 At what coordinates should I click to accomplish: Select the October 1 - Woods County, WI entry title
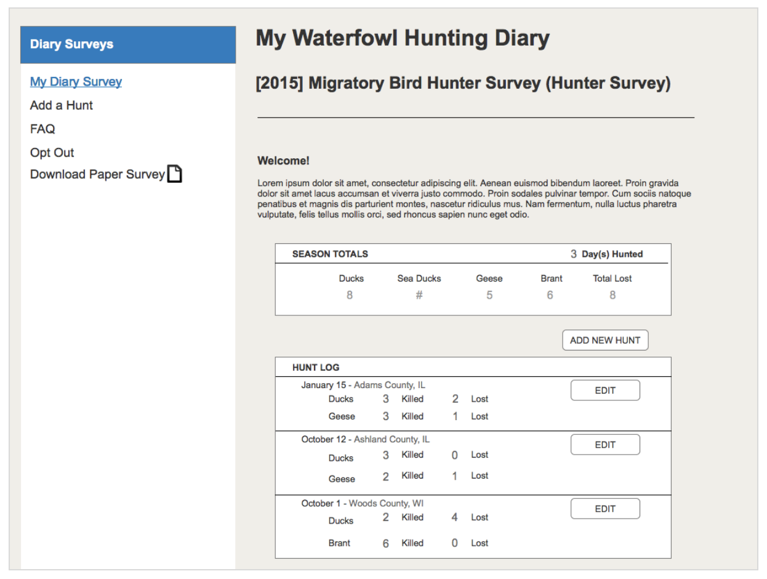point(362,503)
